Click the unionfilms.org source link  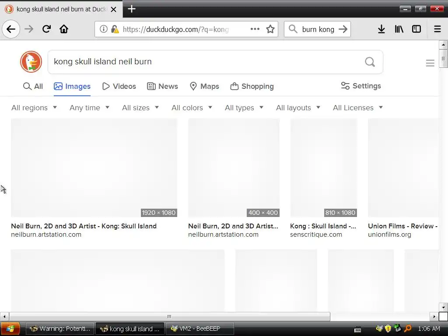tap(389, 234)
